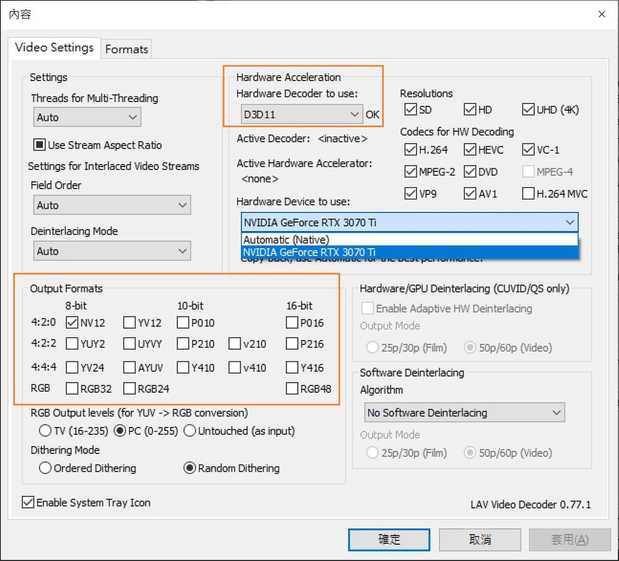Toggle Use Stream Aspect Ratio
The width and height of the screenshot is (619, 561).
39,145
